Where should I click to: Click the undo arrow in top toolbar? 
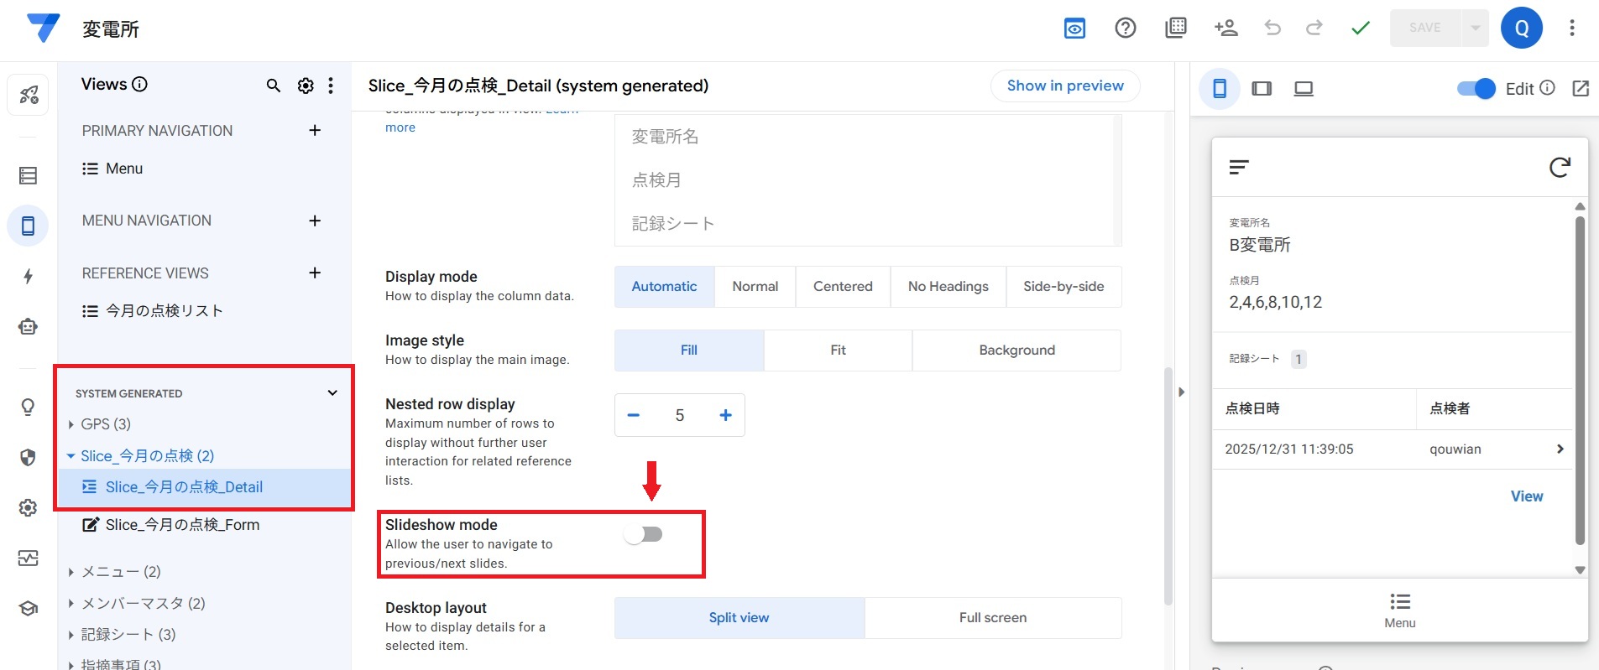[x=1272, y=28]
